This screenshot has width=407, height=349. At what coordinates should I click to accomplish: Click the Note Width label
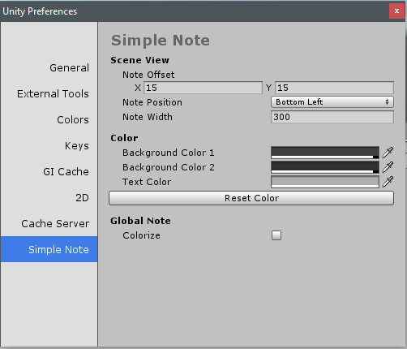[x=148, y=117]
